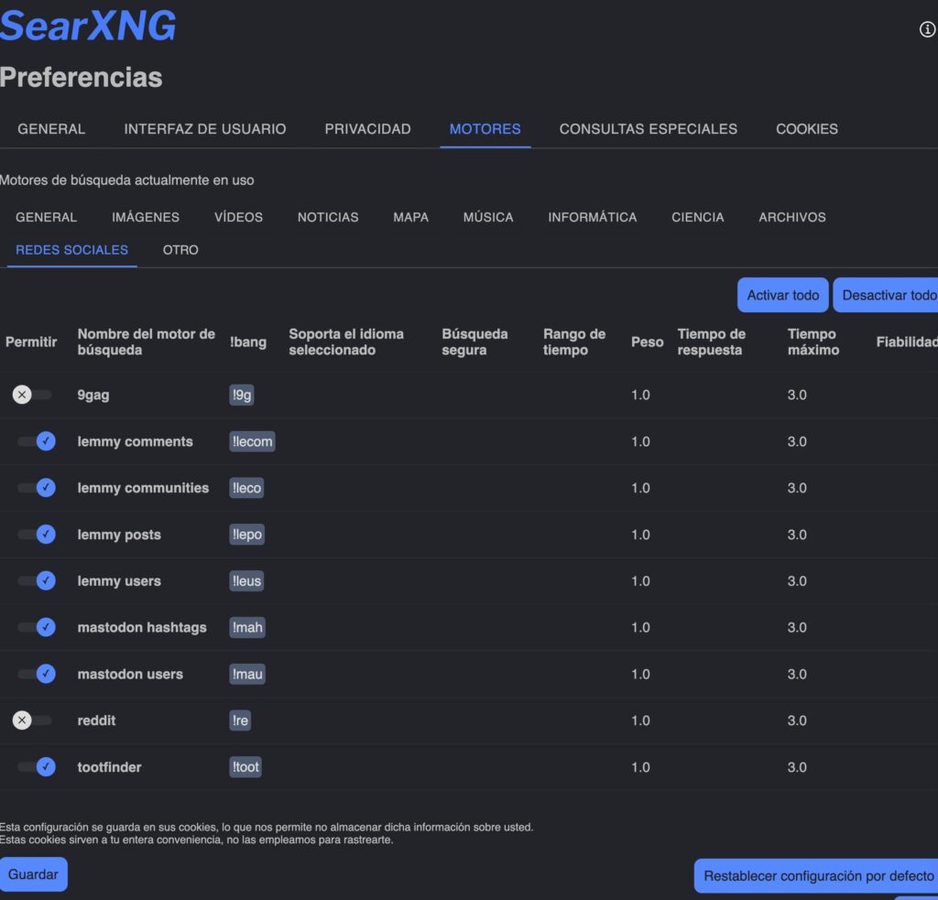
Task: Open the information icon in the top right
Action: pyautogui.click(x=926, y=29)
